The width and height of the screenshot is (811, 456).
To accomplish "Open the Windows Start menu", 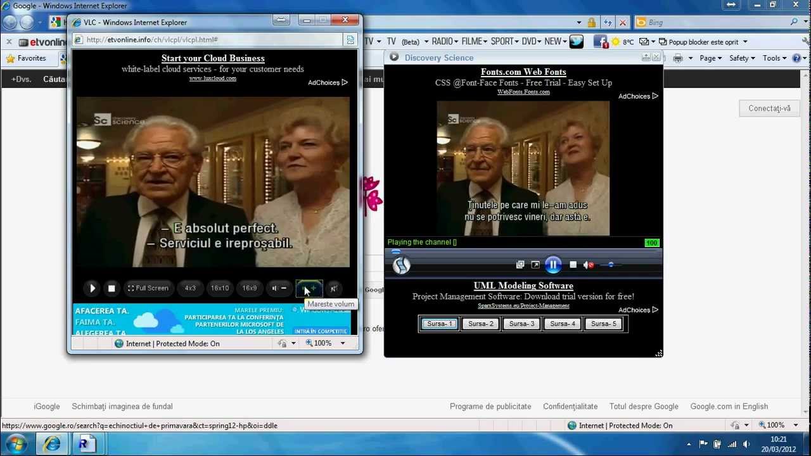I will (16, 444).
